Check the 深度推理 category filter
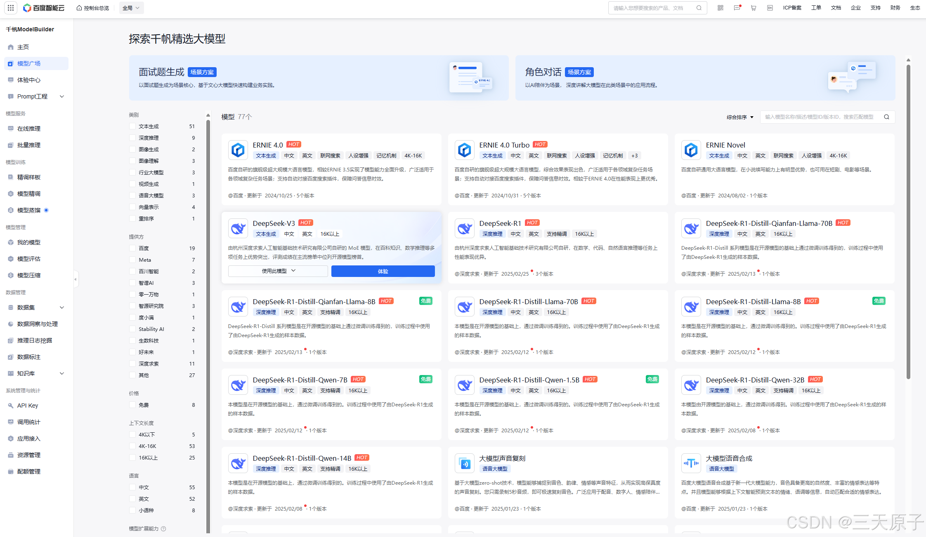 tap(132, 138)
